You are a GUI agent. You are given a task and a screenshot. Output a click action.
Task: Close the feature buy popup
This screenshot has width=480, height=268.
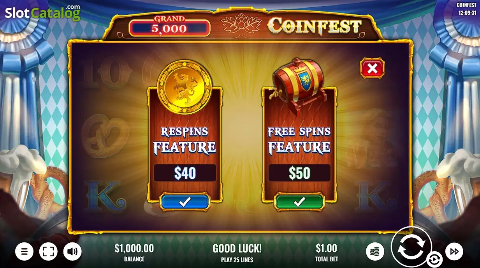click(372, 69)
